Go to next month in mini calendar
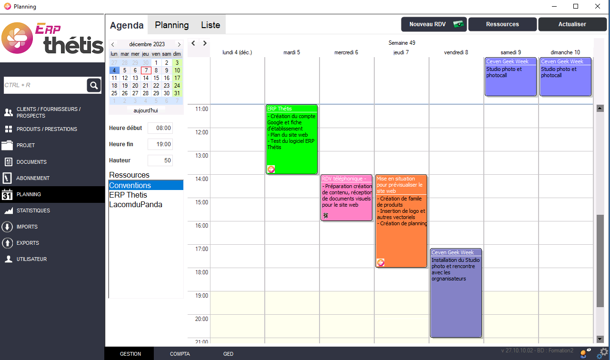The width and height of the screenshot is (610, 360). (179, 44)
